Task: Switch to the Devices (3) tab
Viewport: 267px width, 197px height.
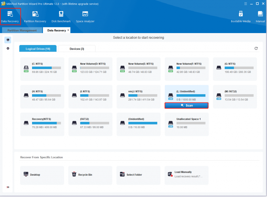Action: 77,49
